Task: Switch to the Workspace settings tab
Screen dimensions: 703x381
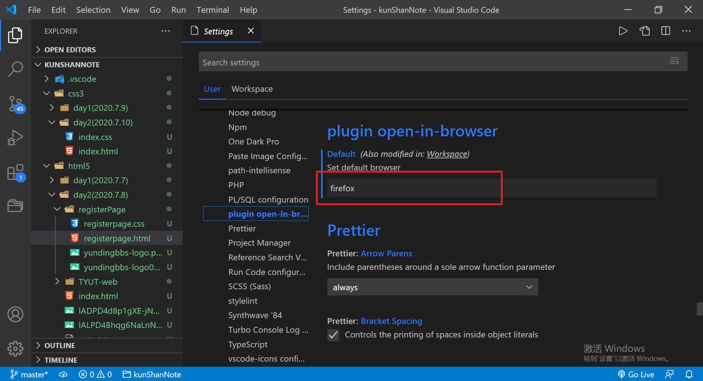Action: [252, 89]
